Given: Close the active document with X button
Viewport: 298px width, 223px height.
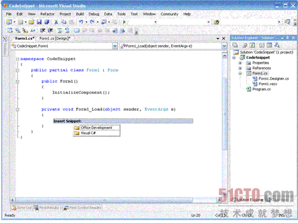Looking at the screenshot, I should coord(223,39).
